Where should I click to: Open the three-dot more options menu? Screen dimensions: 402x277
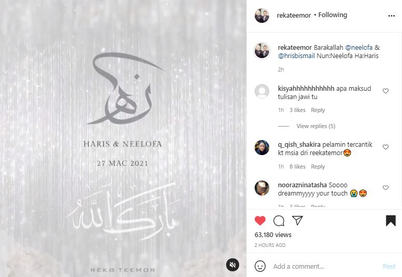pos(392,16)
